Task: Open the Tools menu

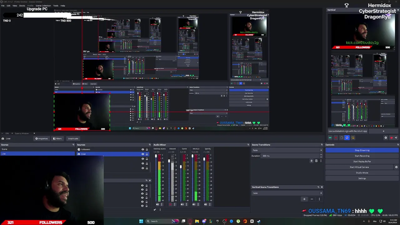Action: coord(56,6)
